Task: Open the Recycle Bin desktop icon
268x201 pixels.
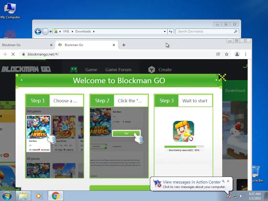Action: [x=257, y=174]
